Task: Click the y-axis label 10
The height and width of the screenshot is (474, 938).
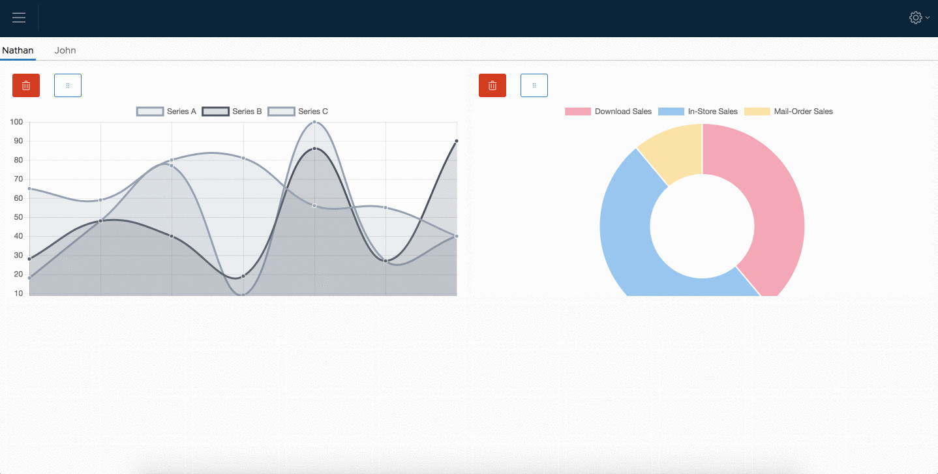Action: pyautogui.click(x=18, y=293)
